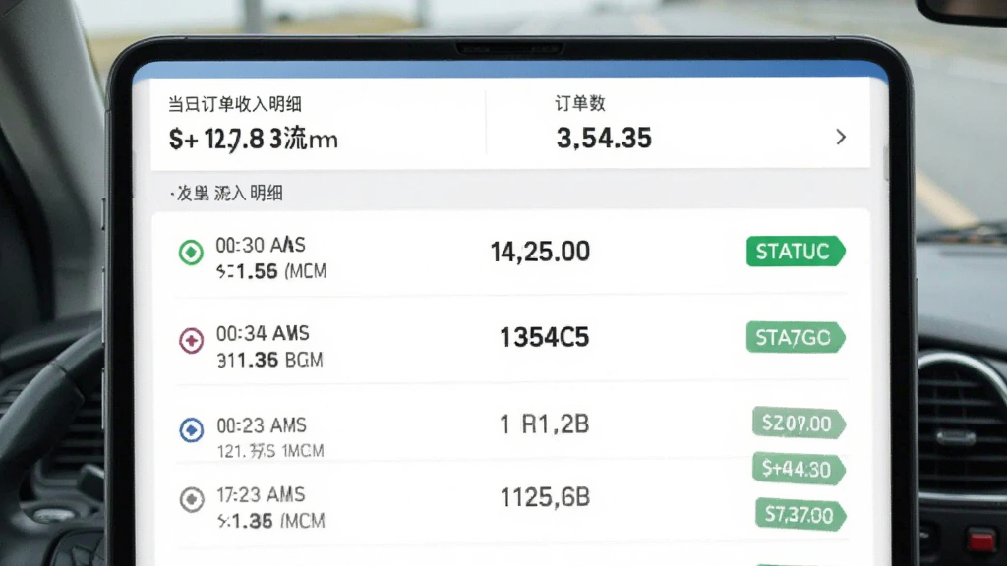Click the red circle icon for 00:34 row
The height and width of the screenshot is (566, 1007).
[191, 340]
